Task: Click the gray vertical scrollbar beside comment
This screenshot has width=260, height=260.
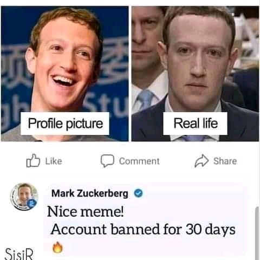Action: pos(257,233)
